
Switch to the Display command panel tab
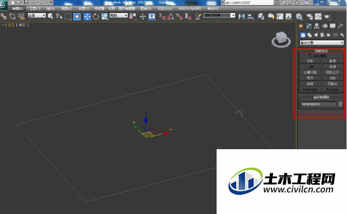pyautogui.click(x=332, y=26)
